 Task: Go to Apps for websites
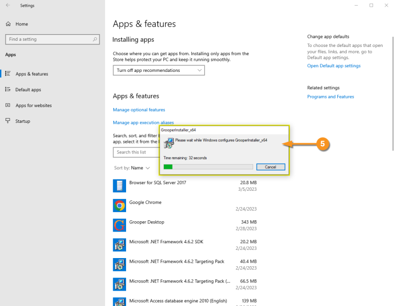pos(33,106)
